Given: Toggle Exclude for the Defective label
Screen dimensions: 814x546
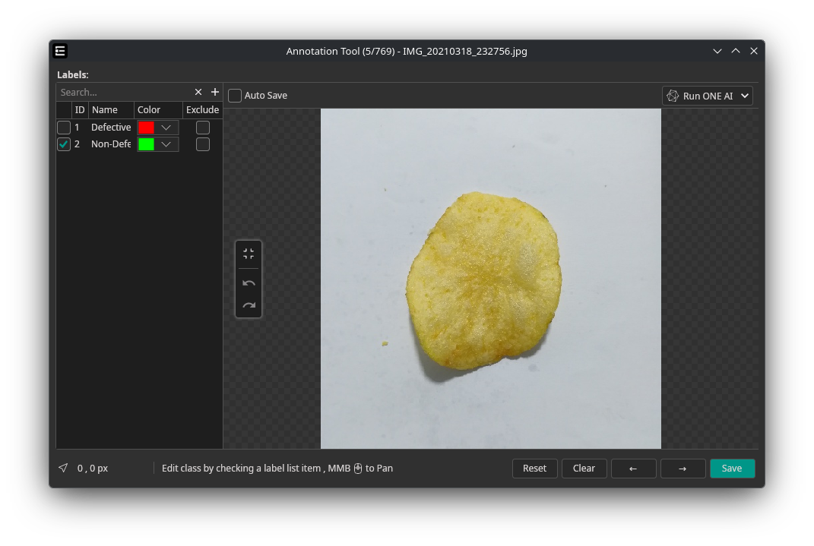Looking at the screenshot, I should pos(203,128).
